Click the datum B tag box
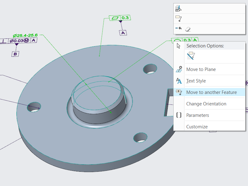 point(15,54)
